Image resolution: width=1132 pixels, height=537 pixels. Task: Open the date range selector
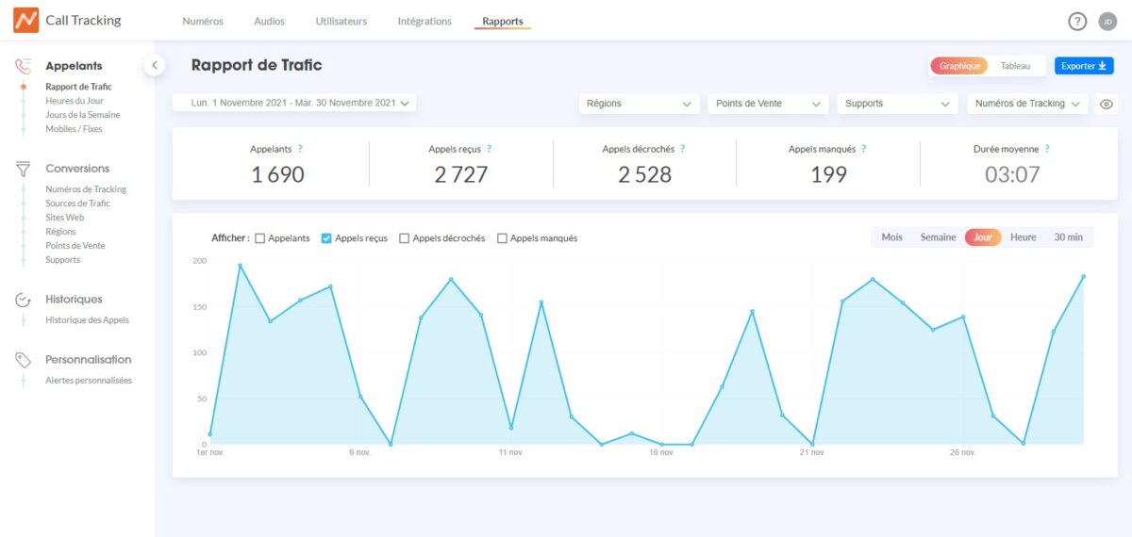[x=293, y=103]
